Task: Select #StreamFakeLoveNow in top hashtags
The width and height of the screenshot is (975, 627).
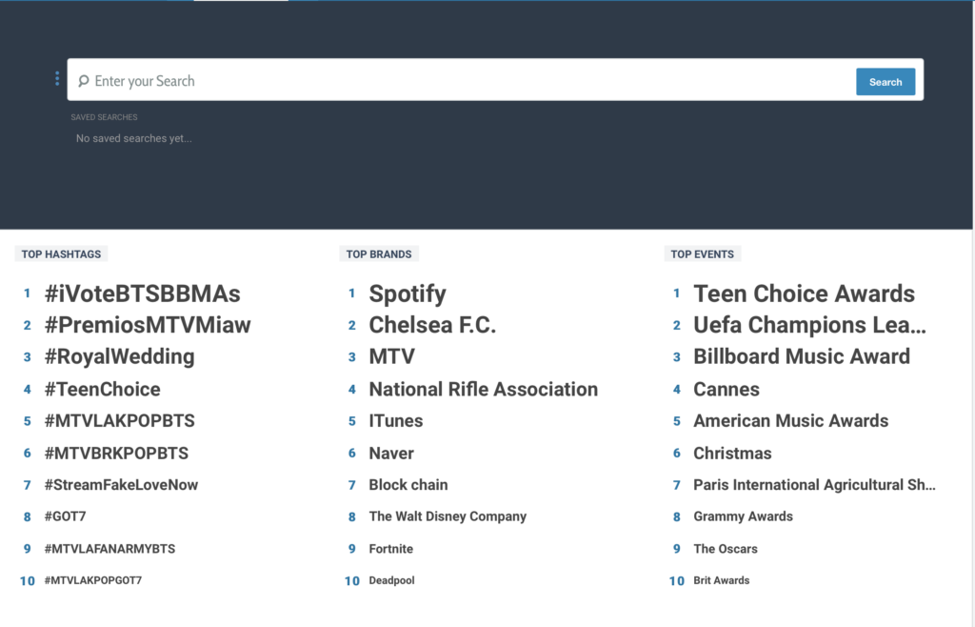Action: tap(121, 484)
